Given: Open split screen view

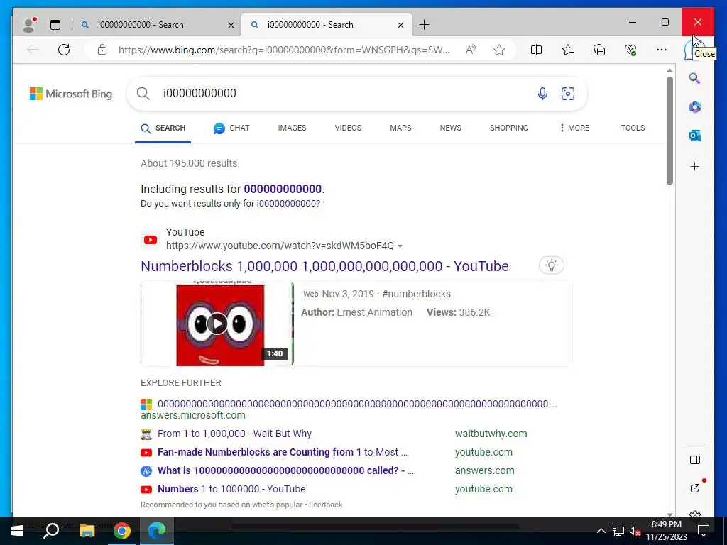Looking at the screenshot, I should [x=536, y=50].
